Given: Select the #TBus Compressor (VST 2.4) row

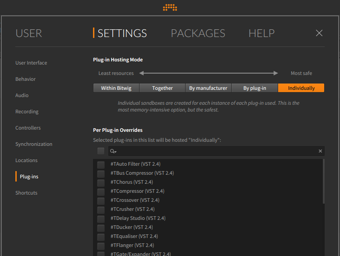Looking at the screenshot, I should coord(208,173).
